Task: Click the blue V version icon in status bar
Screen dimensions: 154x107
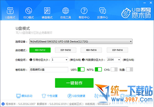Action: click(x=3, y=104)
